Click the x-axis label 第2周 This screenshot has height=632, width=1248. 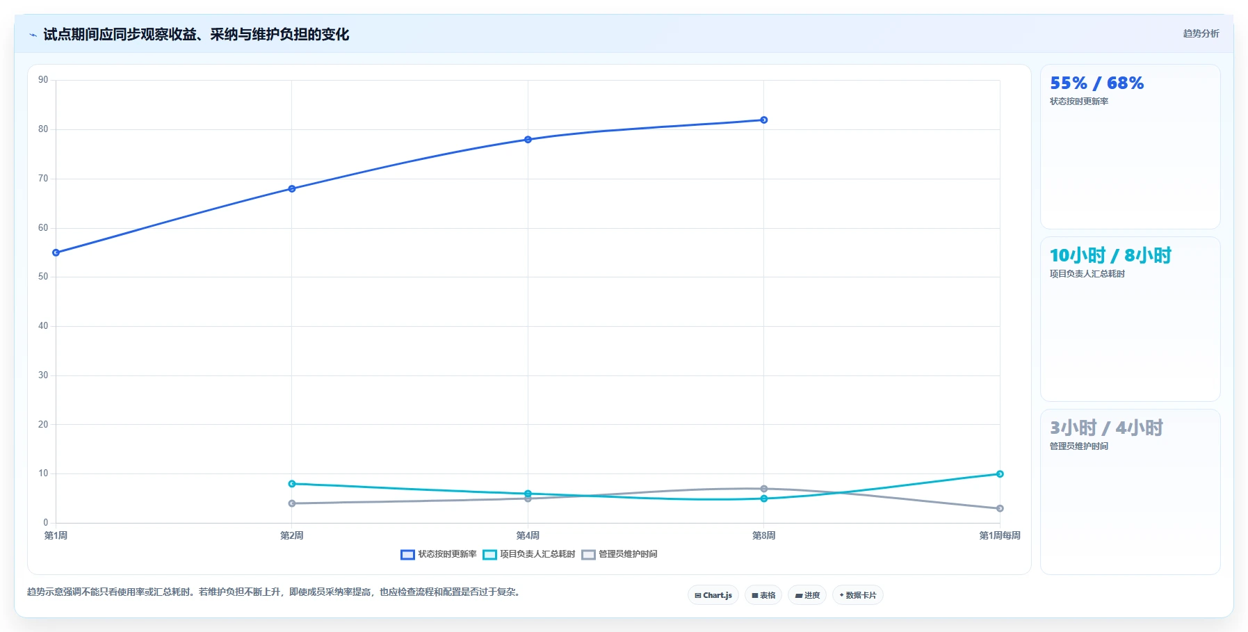(x=292, y=535)
